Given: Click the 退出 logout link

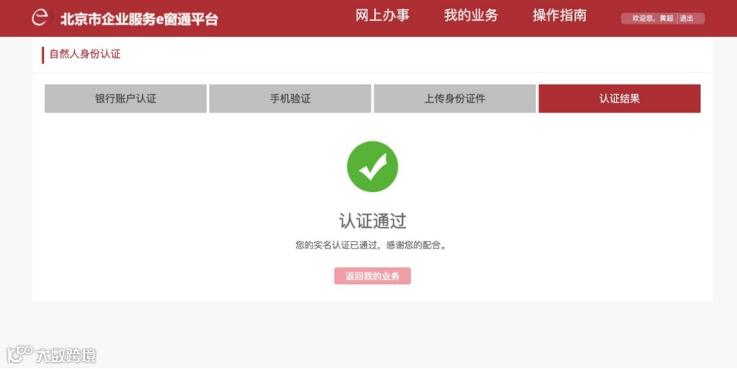Looking at the screenshot, I should 686,19.
